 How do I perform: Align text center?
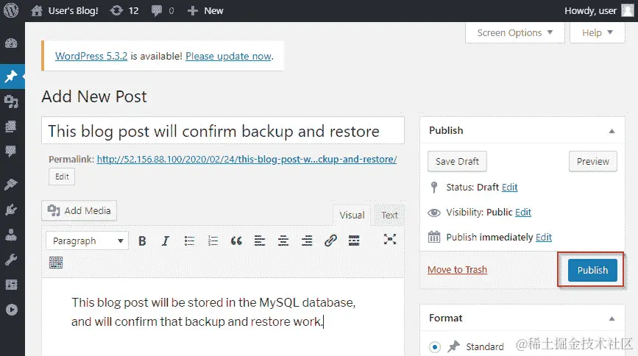point(283,241)
